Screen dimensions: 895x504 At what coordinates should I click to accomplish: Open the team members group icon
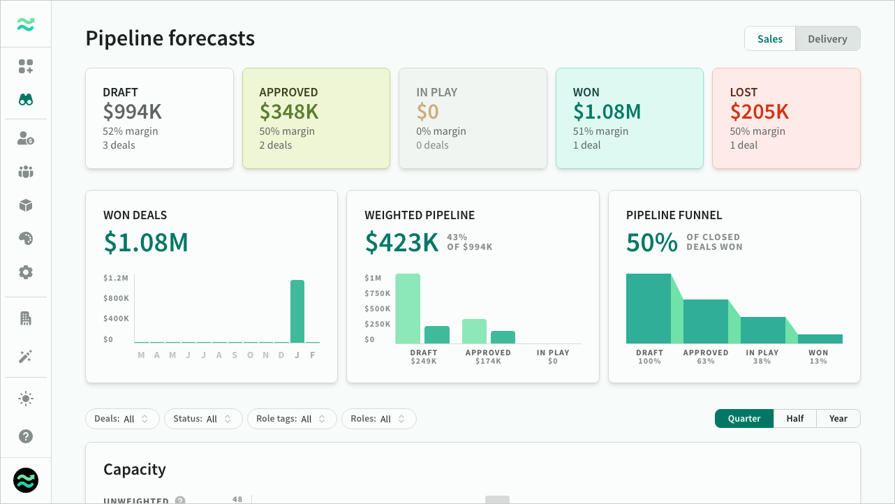point(26,172)
